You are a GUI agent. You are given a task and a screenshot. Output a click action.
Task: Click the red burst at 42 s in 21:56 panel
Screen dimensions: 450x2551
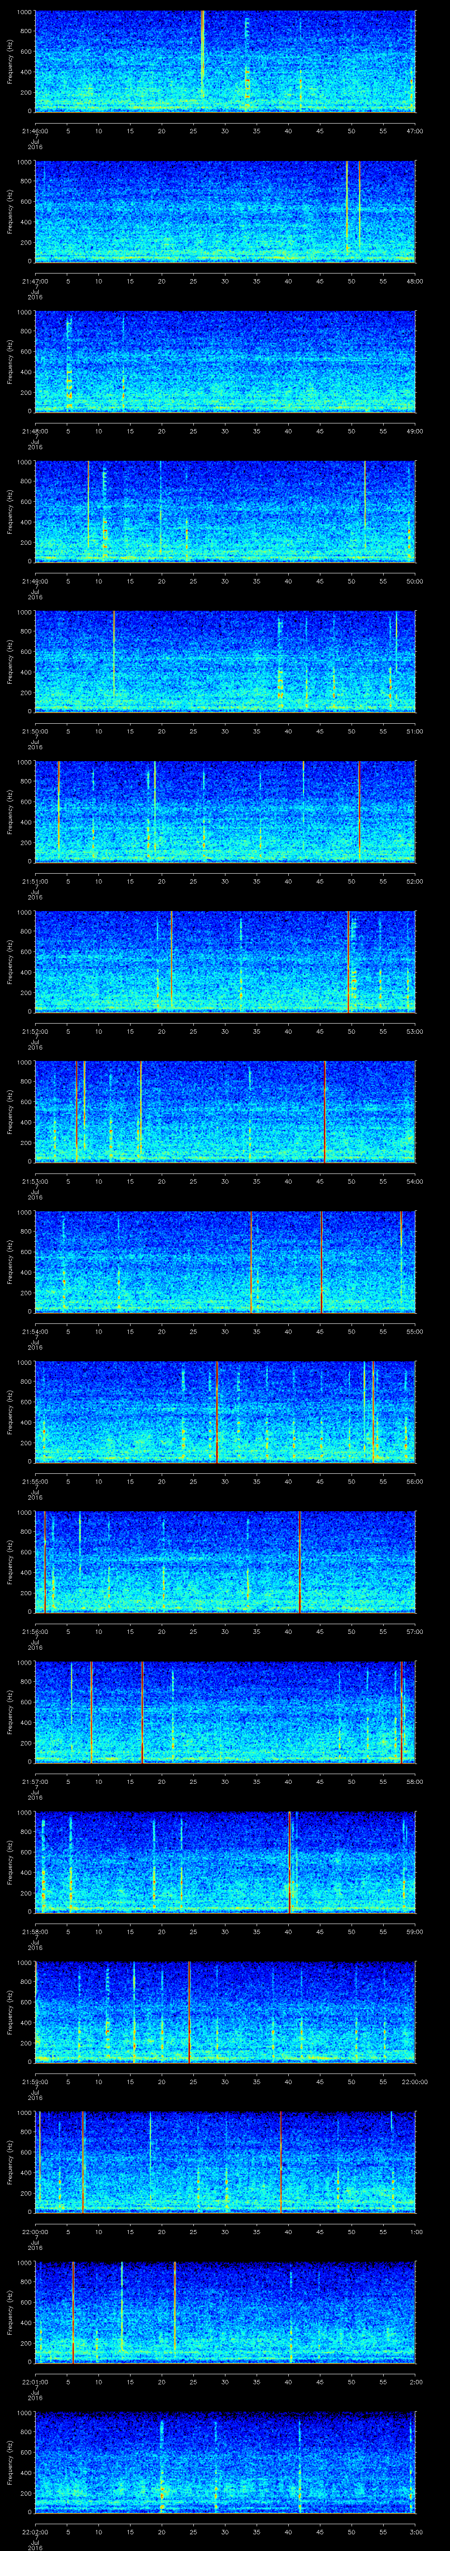pyautogui.click(x=300, y=1562)
